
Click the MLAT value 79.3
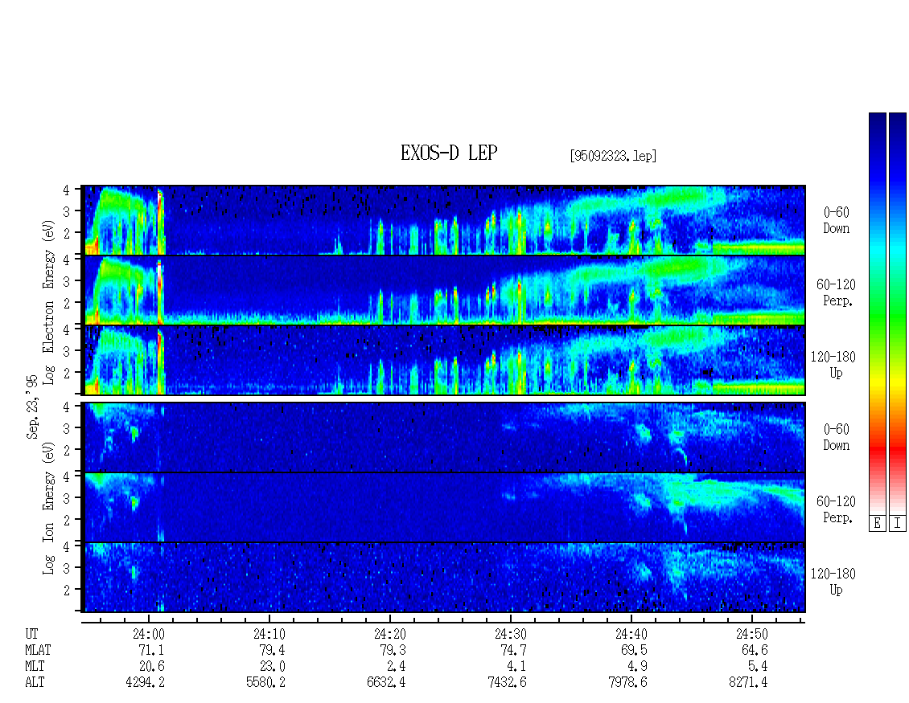tap(393, 650)
